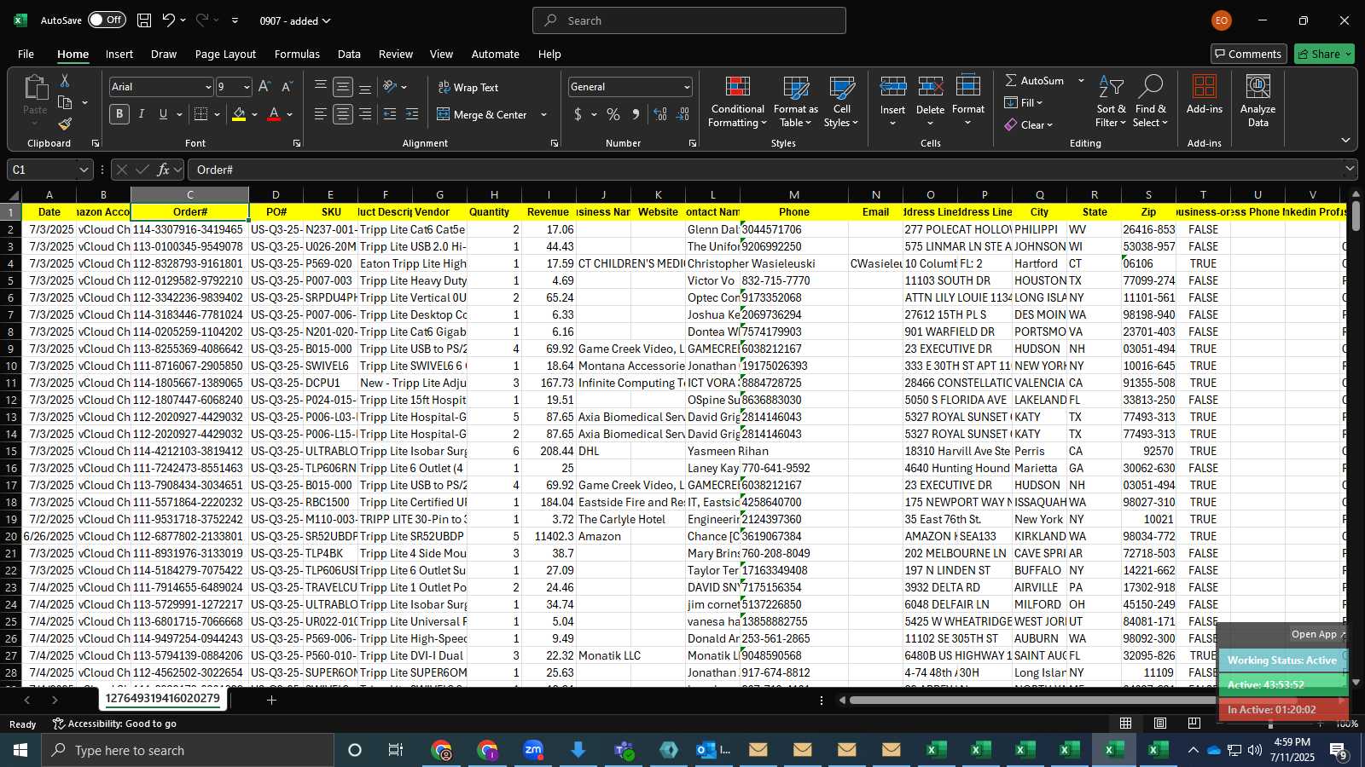Image resolution: width=1365 pixels, height=767 pixels.
Task: Click the Comma Style icon
Action: pos(636,114)
